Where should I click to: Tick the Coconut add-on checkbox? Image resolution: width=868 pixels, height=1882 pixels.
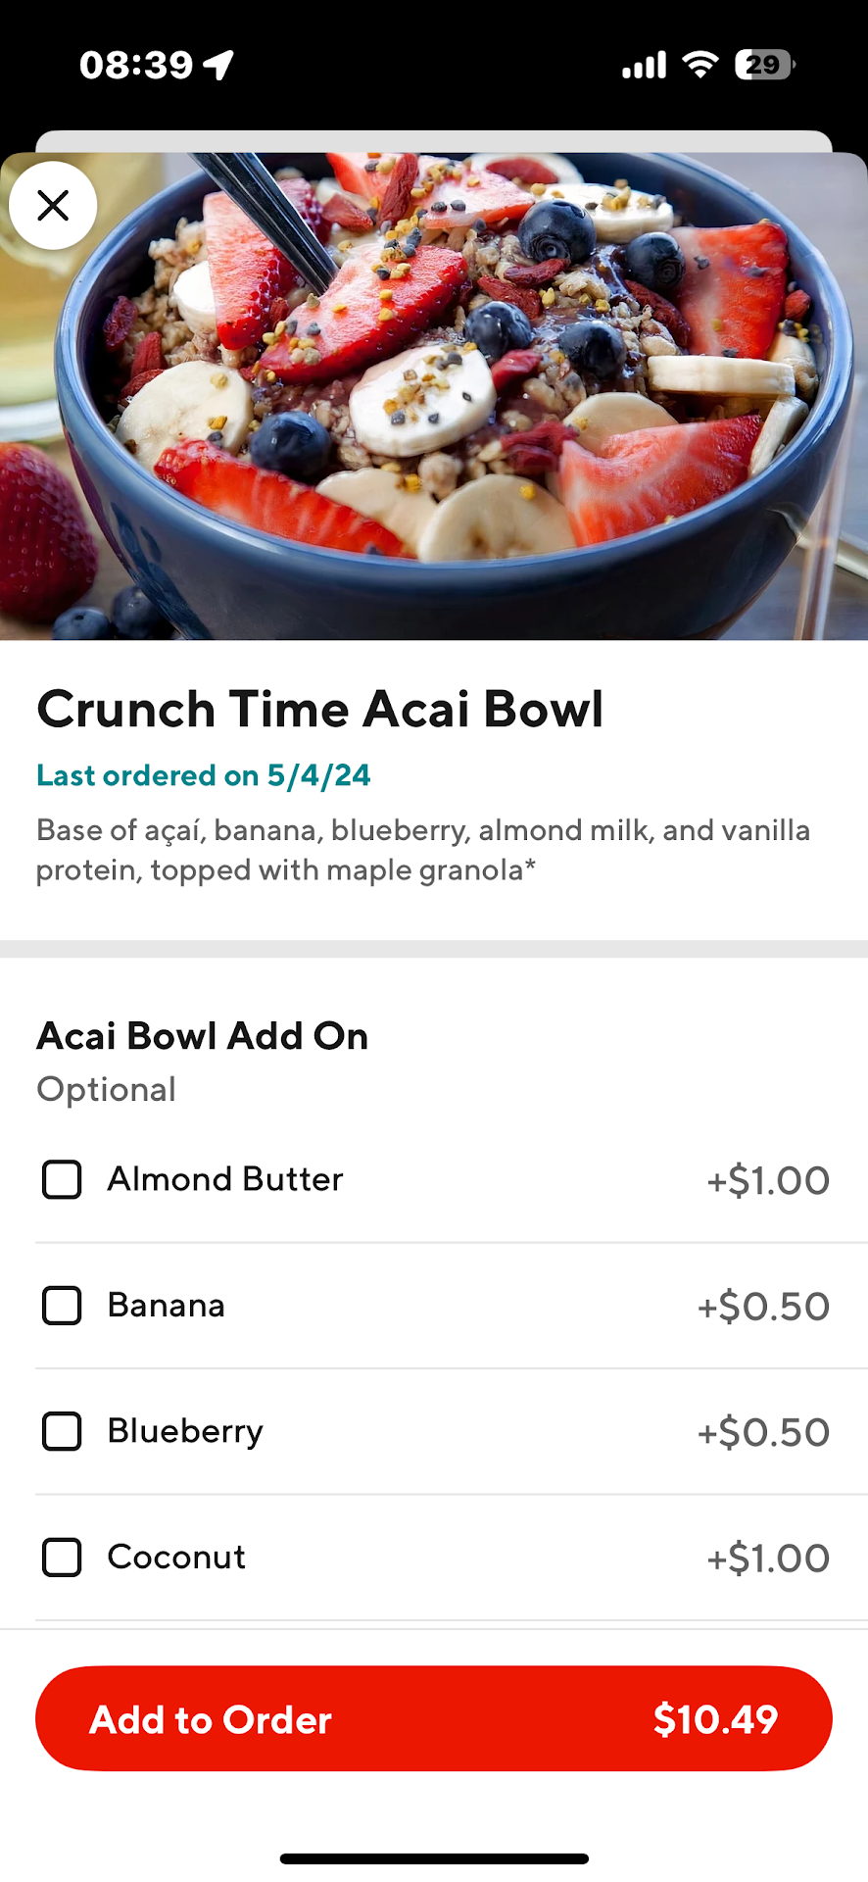point(62,1558)
